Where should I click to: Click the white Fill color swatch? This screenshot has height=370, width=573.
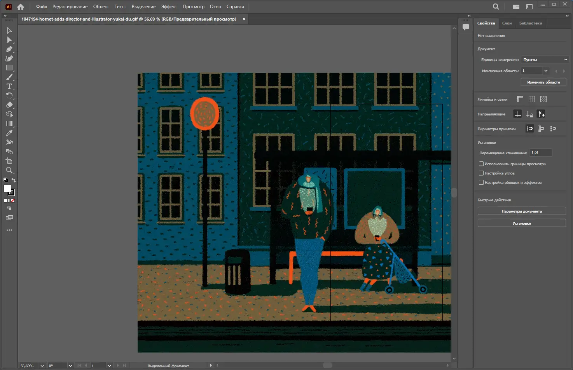pos(7,188)
